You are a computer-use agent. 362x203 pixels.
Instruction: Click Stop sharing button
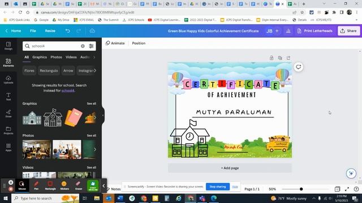point(217,187)
